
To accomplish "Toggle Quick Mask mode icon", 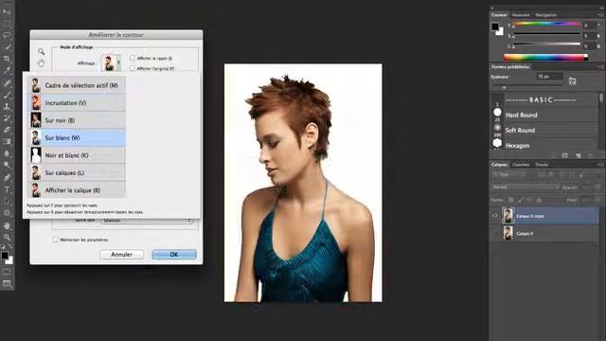I will pyautogui.click(x=7, y=272).
